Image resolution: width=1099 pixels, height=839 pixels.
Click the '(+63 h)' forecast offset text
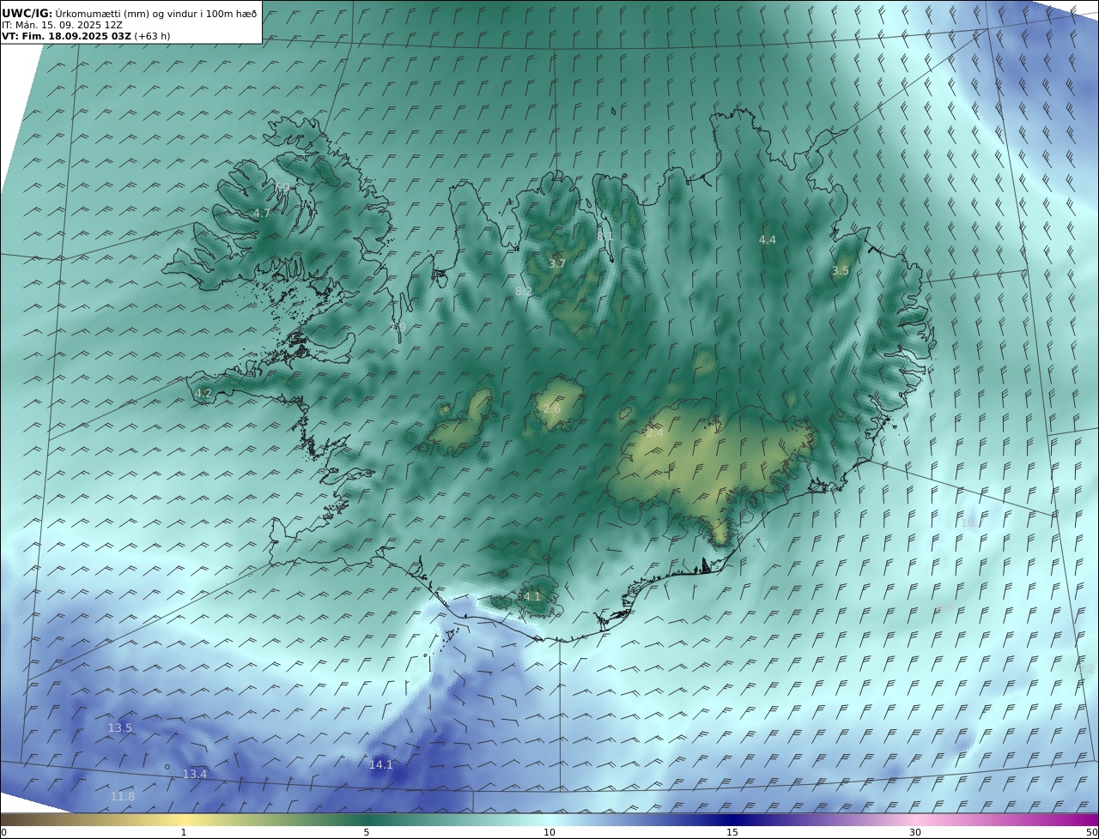coord(152,36)
